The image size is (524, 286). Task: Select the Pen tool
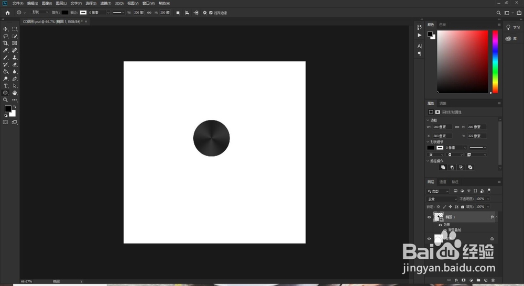pyautogui.click(x=14, y=79)
